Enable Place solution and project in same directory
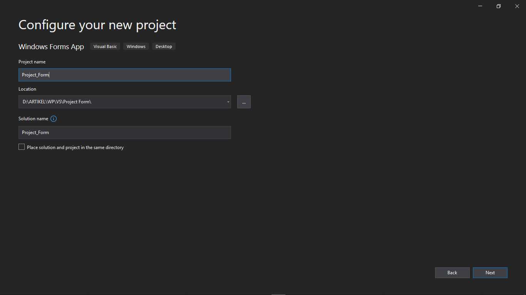 tap(22, 147)
